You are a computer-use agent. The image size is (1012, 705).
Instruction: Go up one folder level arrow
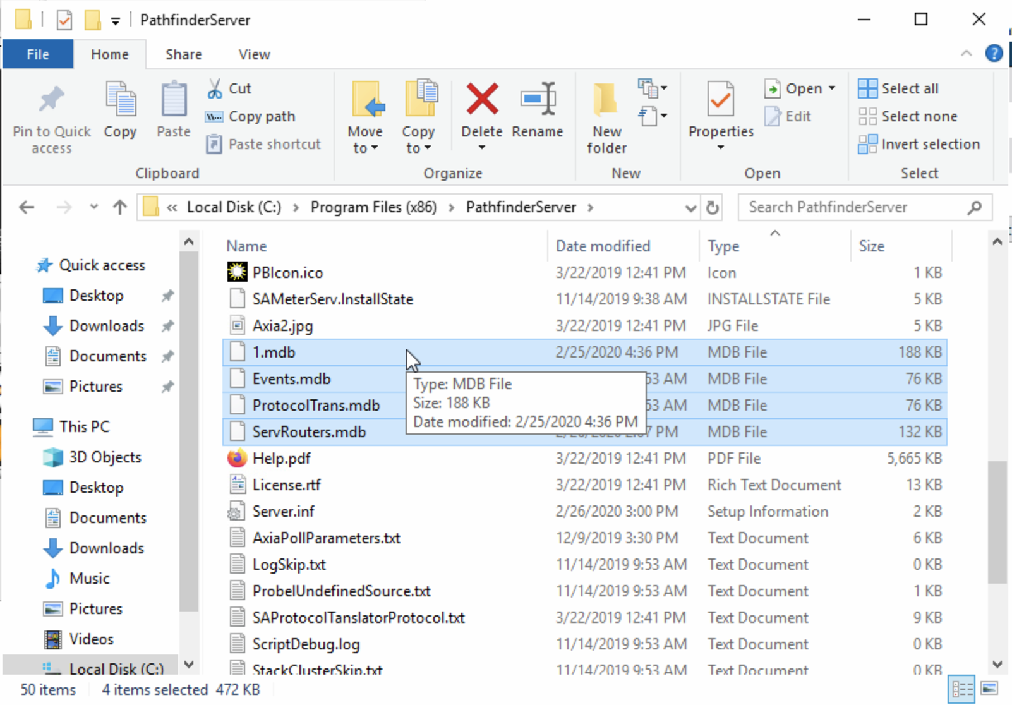click(120, 207)
